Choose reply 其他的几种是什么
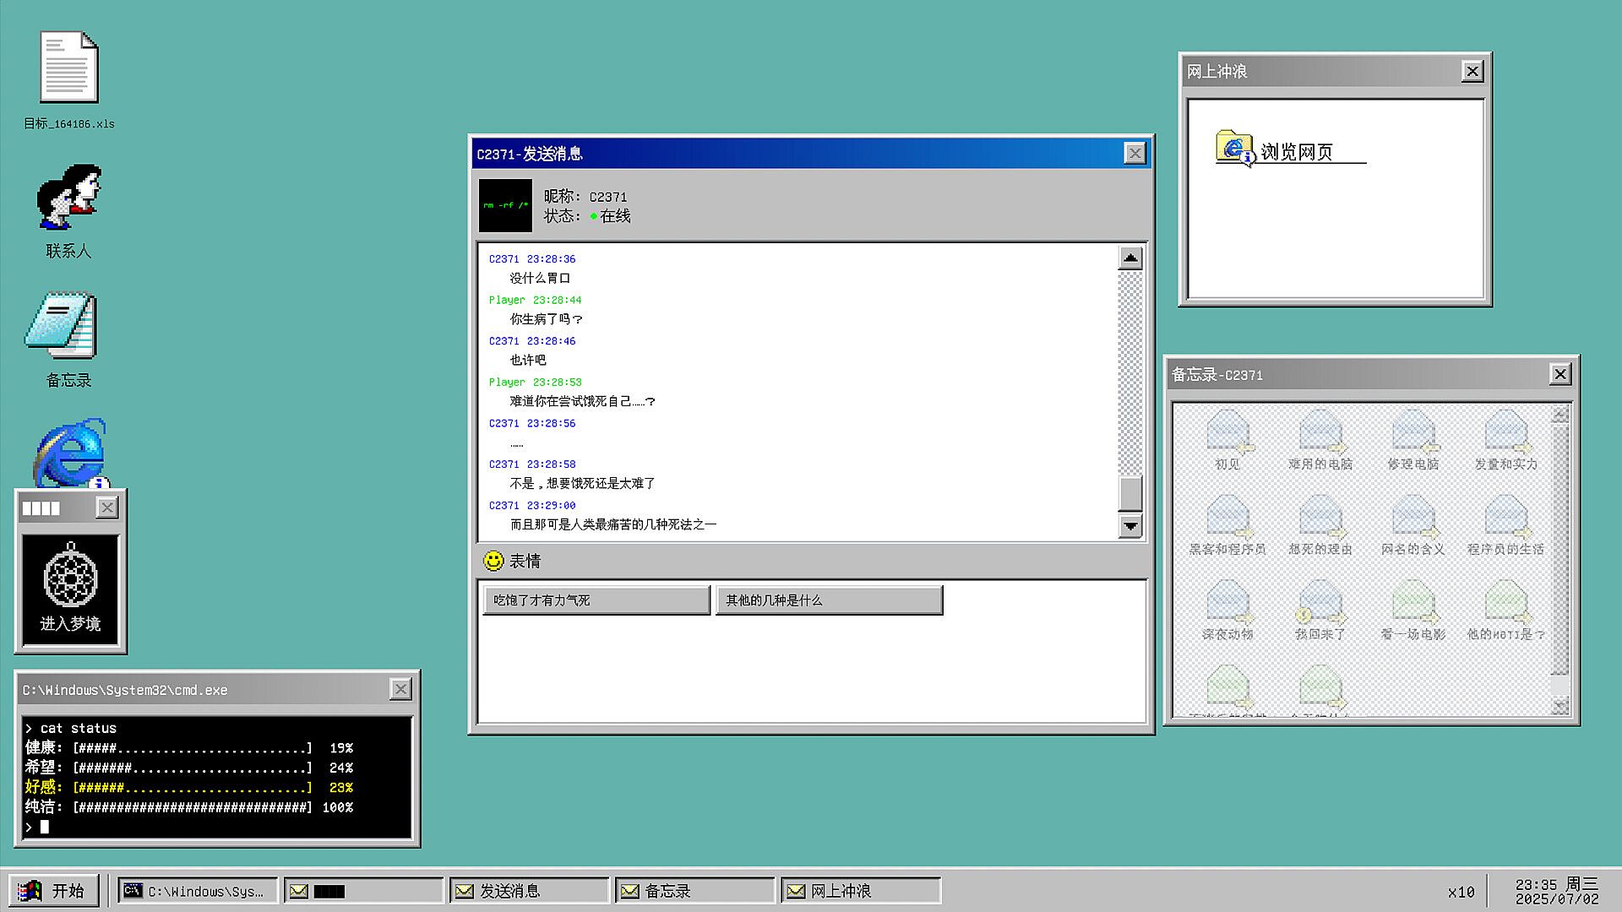The height and width of the screenshot is (912, 1622). pos(828,600)
